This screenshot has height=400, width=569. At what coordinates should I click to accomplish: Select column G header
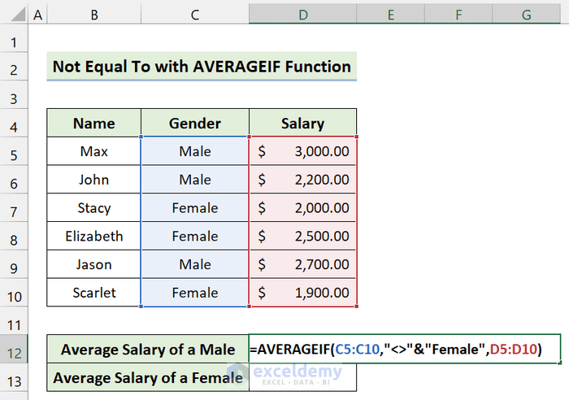coord(526,15)
